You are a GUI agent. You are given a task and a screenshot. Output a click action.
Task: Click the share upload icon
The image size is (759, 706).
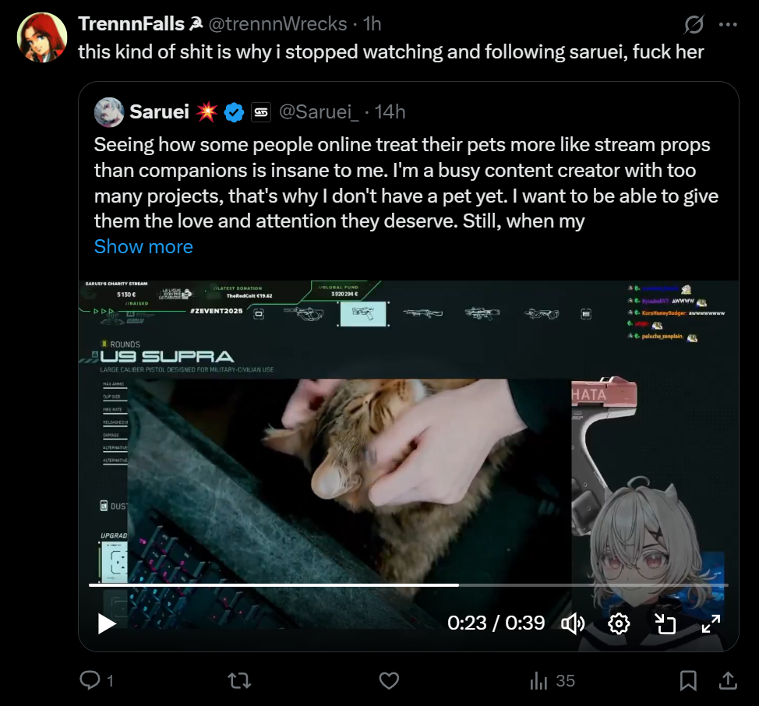coord(728,680)
